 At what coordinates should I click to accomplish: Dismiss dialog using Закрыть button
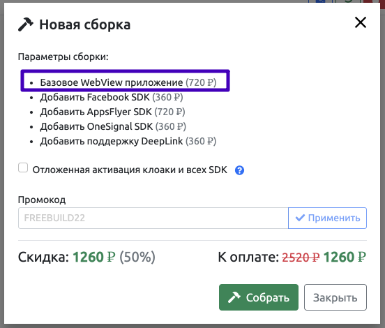pyautogui.click(x=335, y=297)
